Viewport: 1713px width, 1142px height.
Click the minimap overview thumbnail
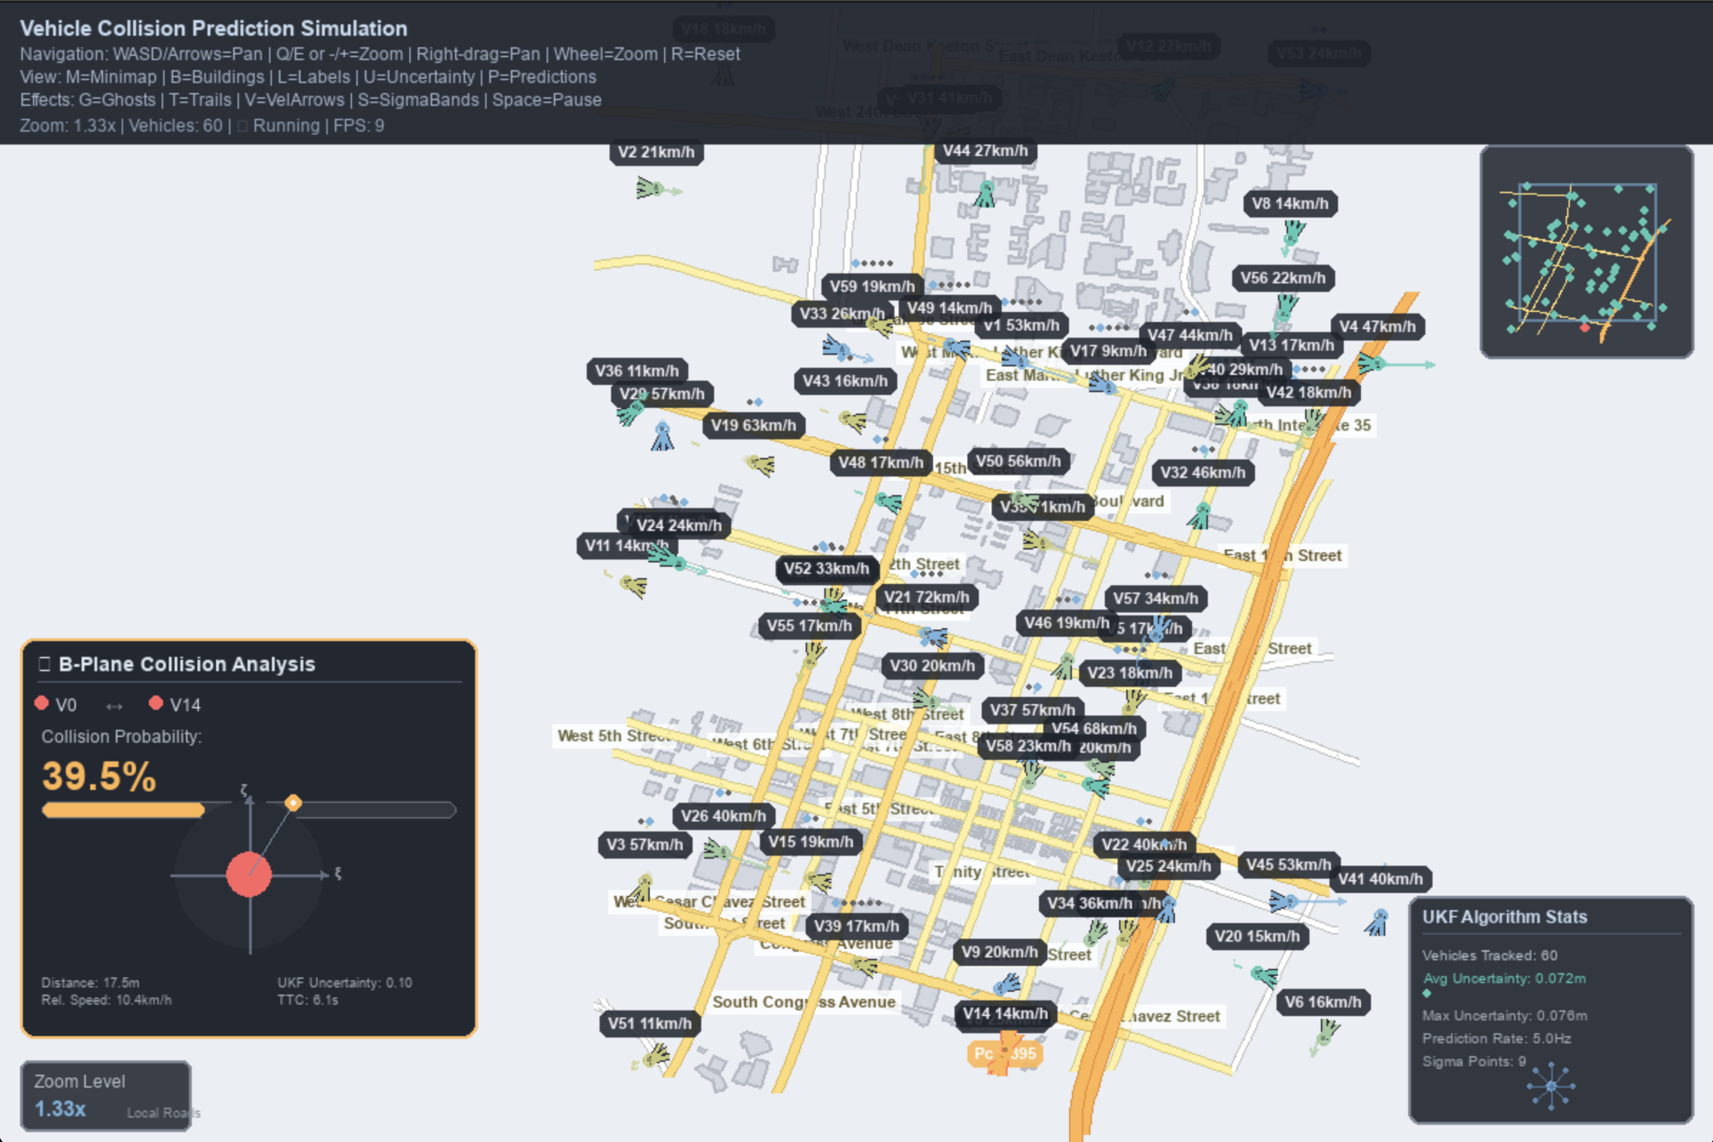(1586, 252)
